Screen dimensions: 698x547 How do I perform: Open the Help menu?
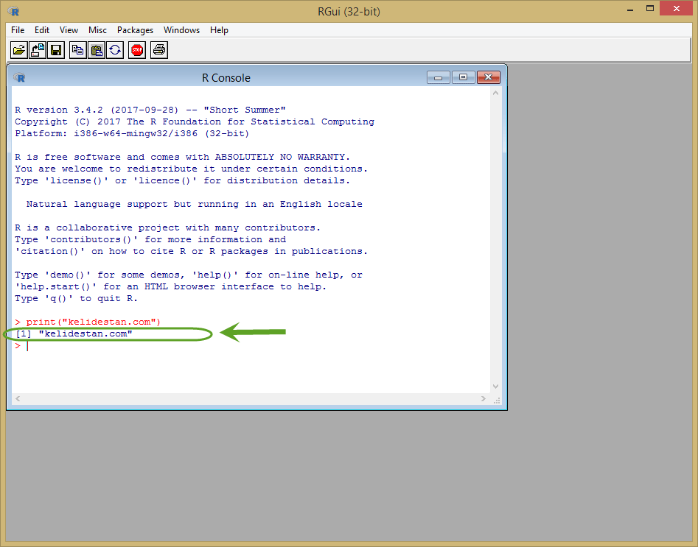[x=219, y=29]
